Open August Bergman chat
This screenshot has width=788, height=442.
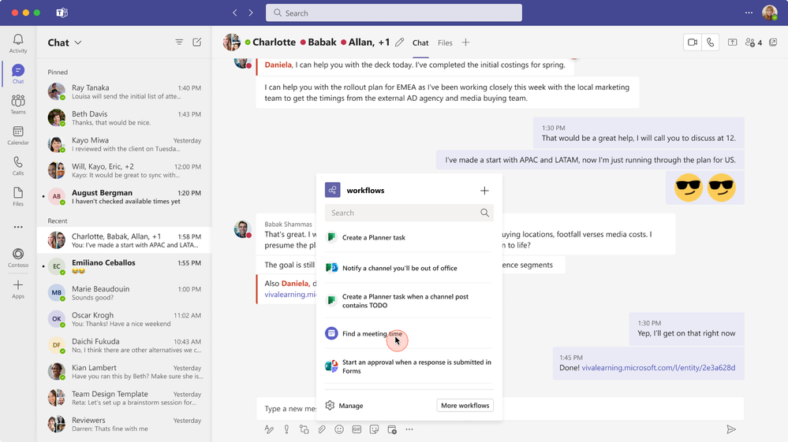tap(124, 197)
